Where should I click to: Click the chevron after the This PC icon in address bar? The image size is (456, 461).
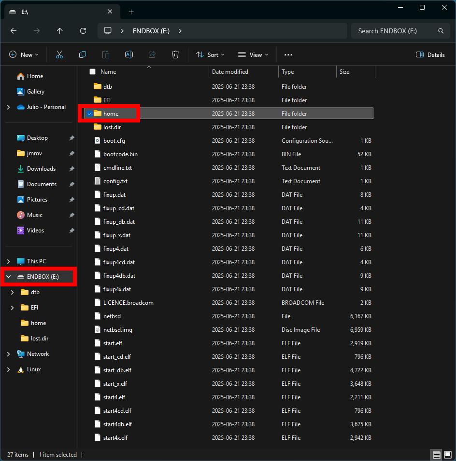click(122, 31)
